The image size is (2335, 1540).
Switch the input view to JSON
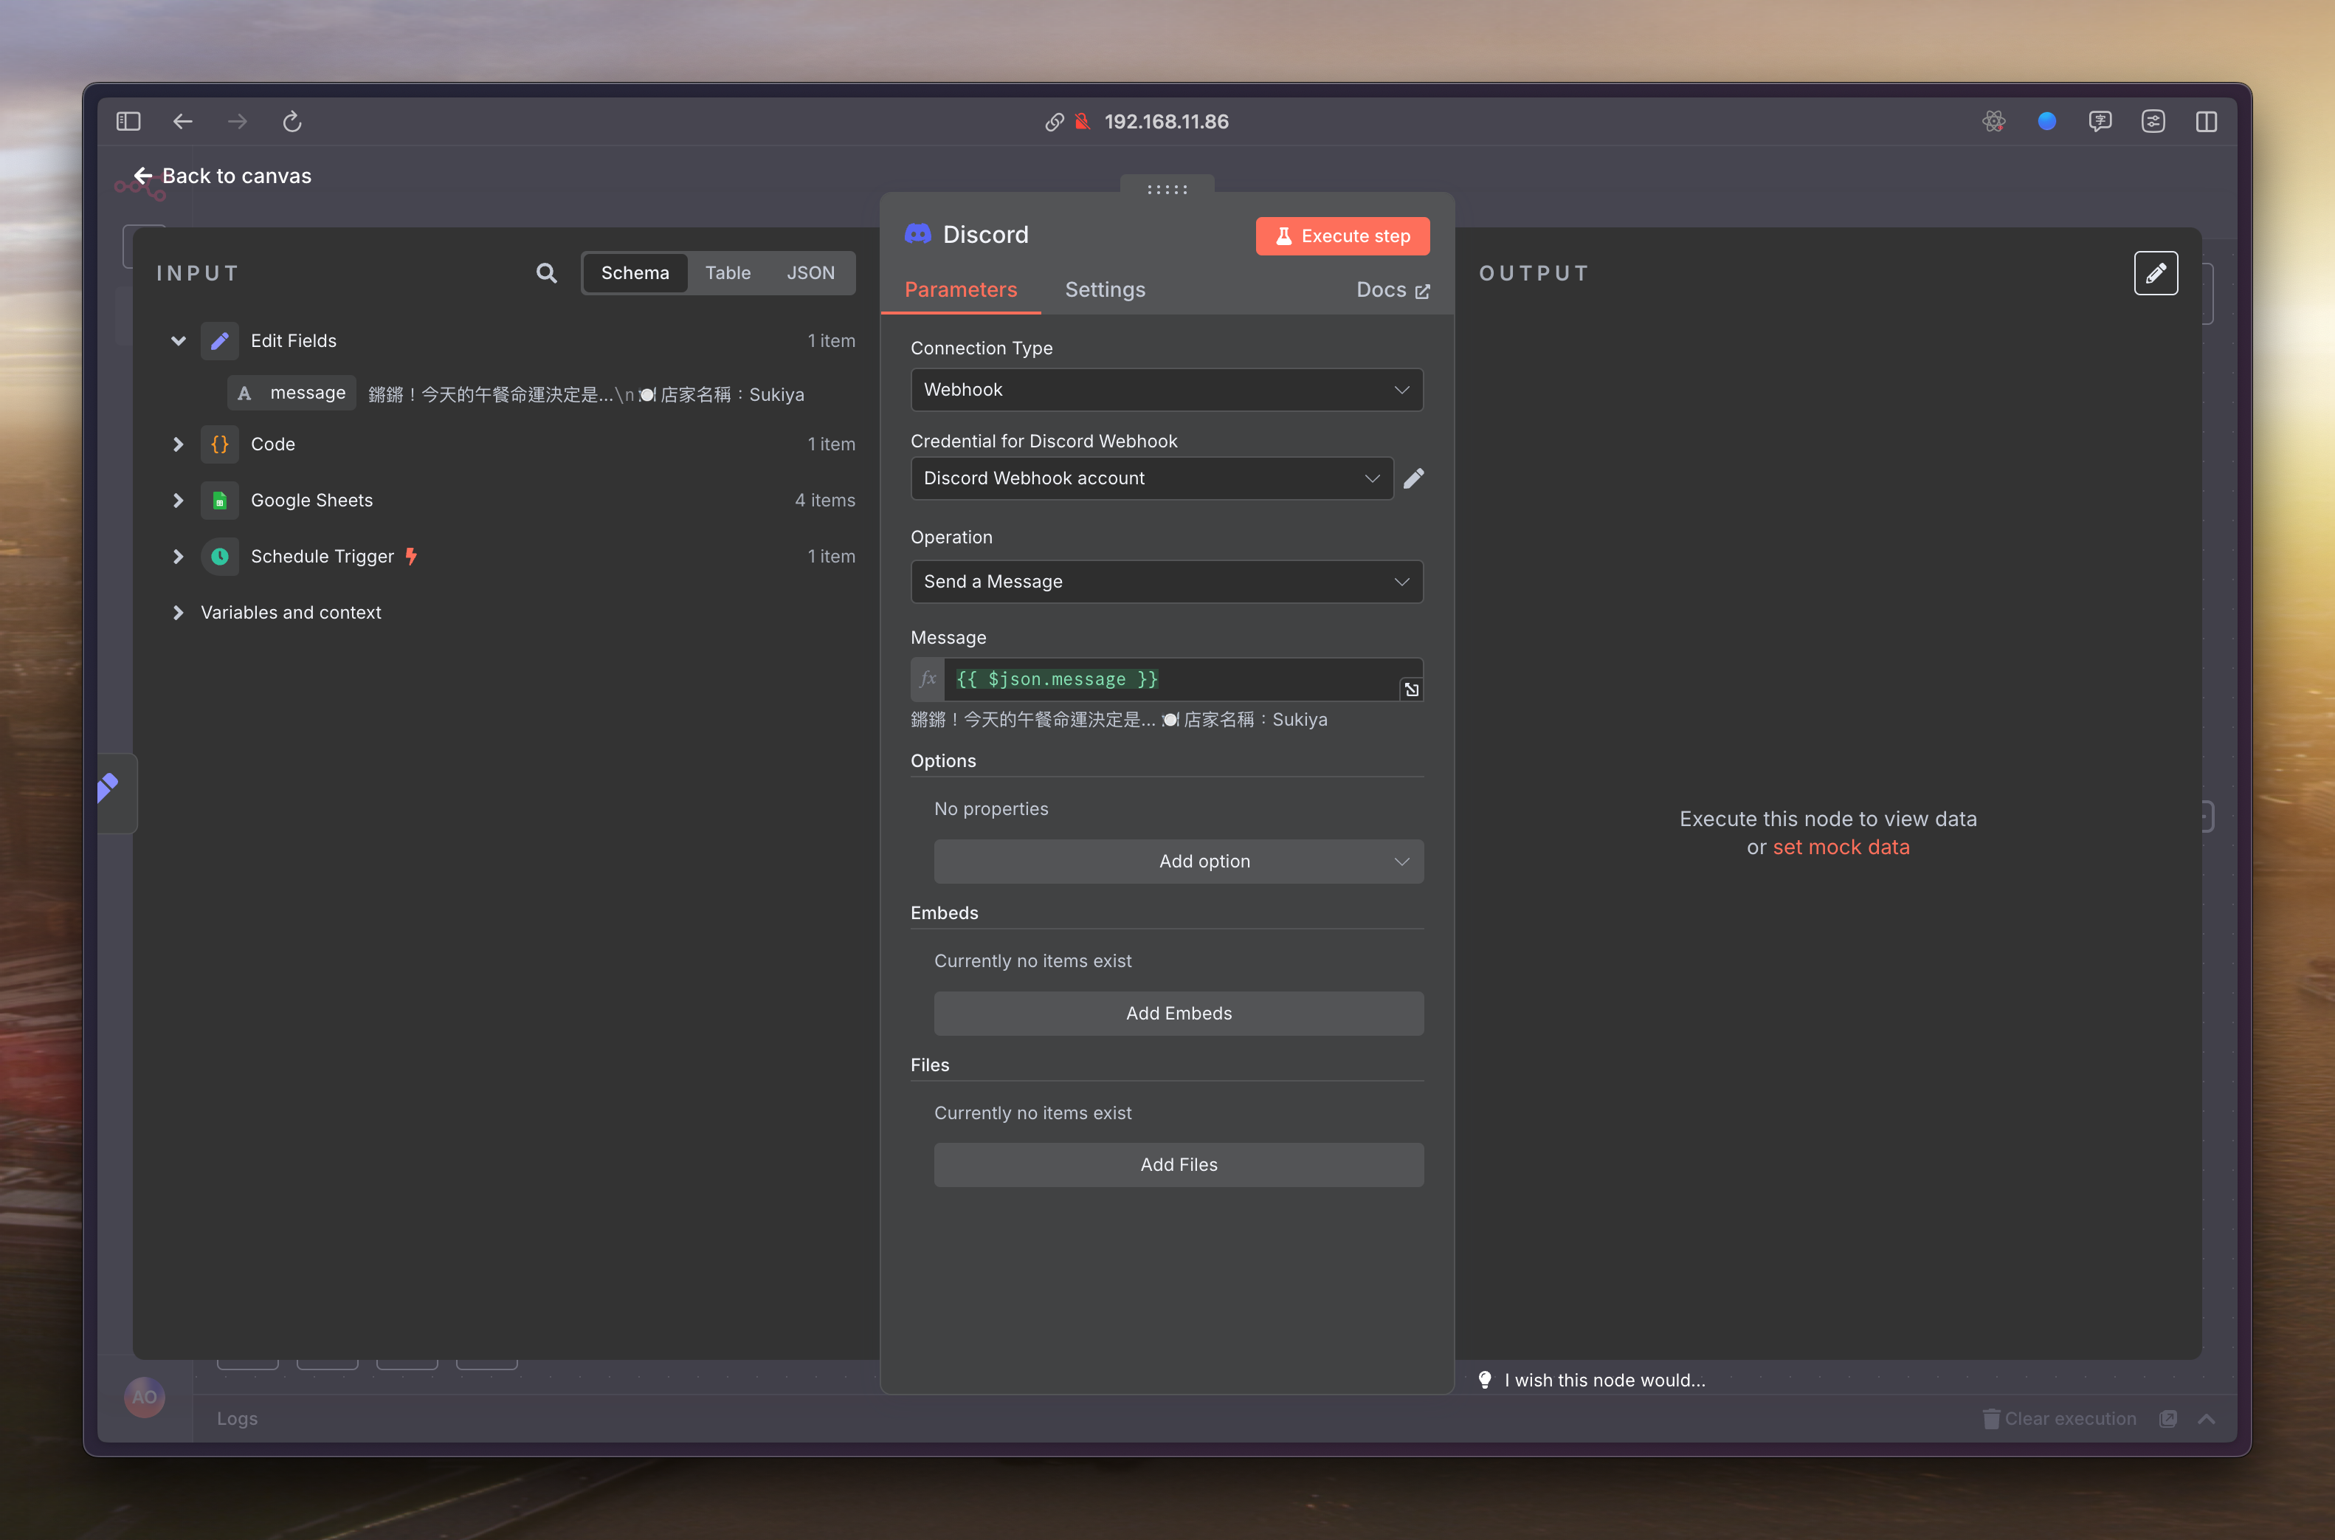[x=810, y=273]
